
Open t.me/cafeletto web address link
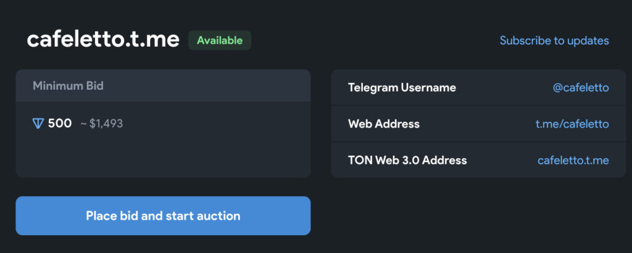coord(572,124)
